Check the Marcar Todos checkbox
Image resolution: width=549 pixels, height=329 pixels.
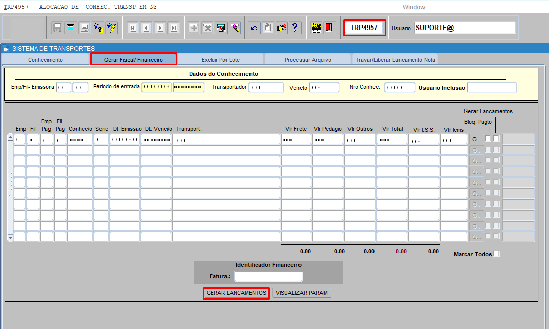pyautogui.click(x=496, y=254)
